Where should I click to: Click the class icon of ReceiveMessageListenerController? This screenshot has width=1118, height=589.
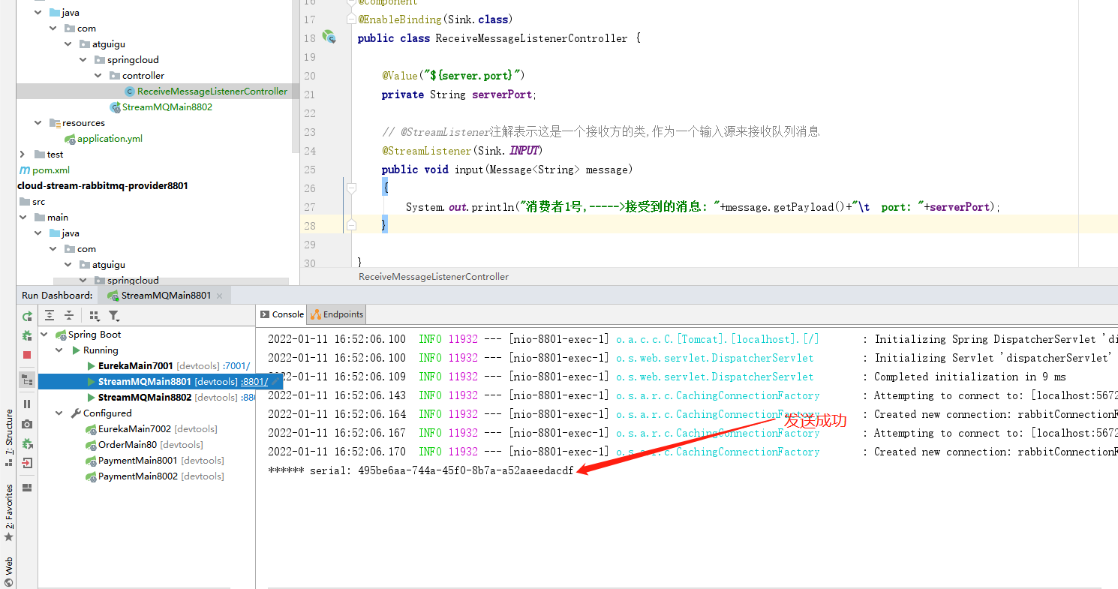130,92
